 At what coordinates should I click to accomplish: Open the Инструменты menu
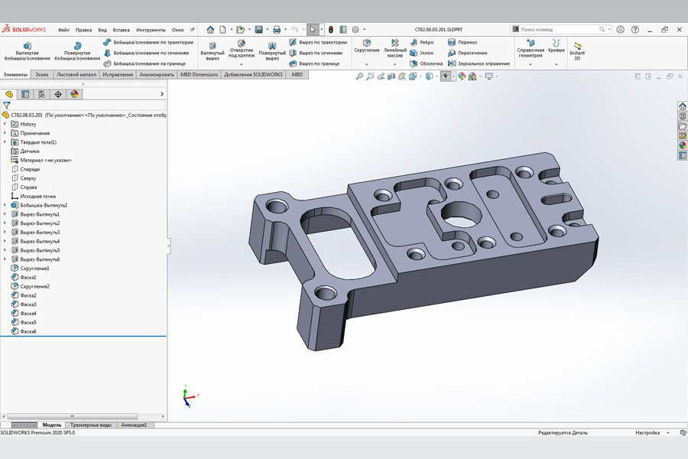tap(151, 30)
